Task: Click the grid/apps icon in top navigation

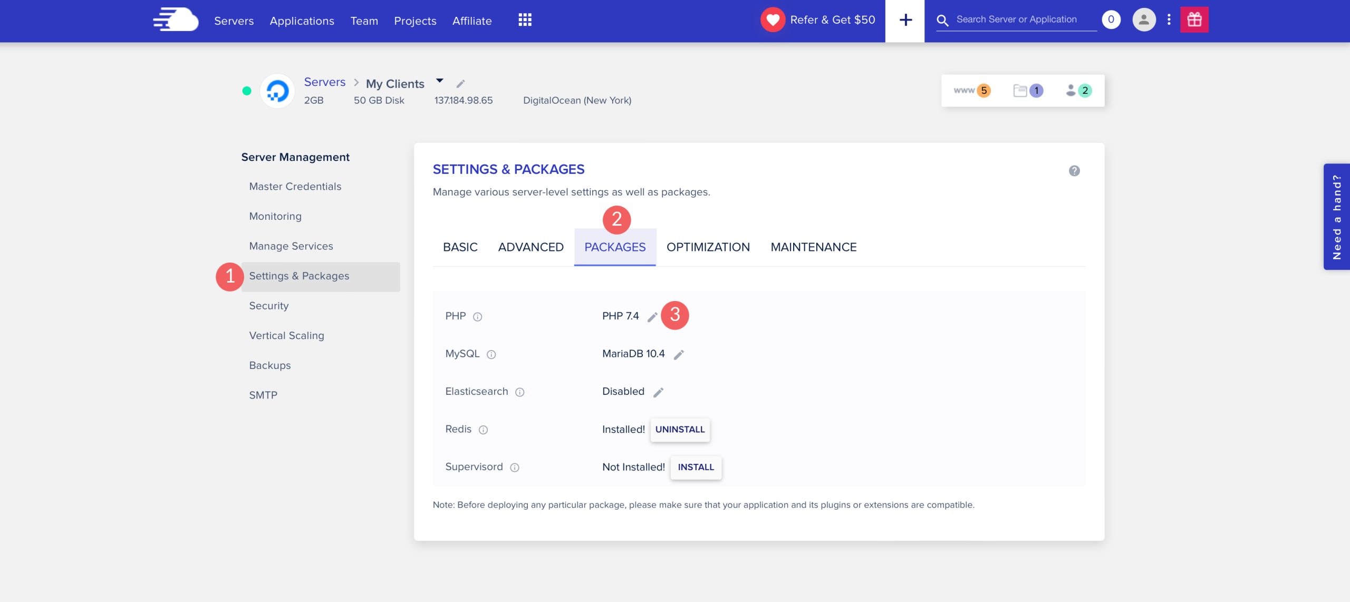Action: pyautogui.click(x=524, y=20)
